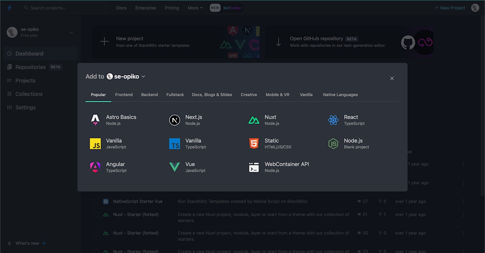Click the Collections sidebar icon

(x=9, y=94)
